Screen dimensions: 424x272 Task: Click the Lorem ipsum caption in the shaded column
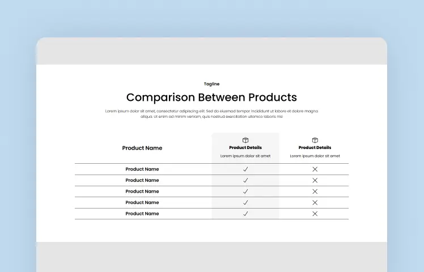click(245, 156)
